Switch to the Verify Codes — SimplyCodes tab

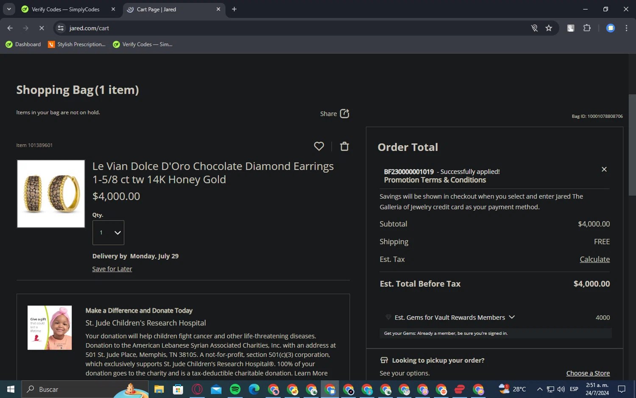65,9
